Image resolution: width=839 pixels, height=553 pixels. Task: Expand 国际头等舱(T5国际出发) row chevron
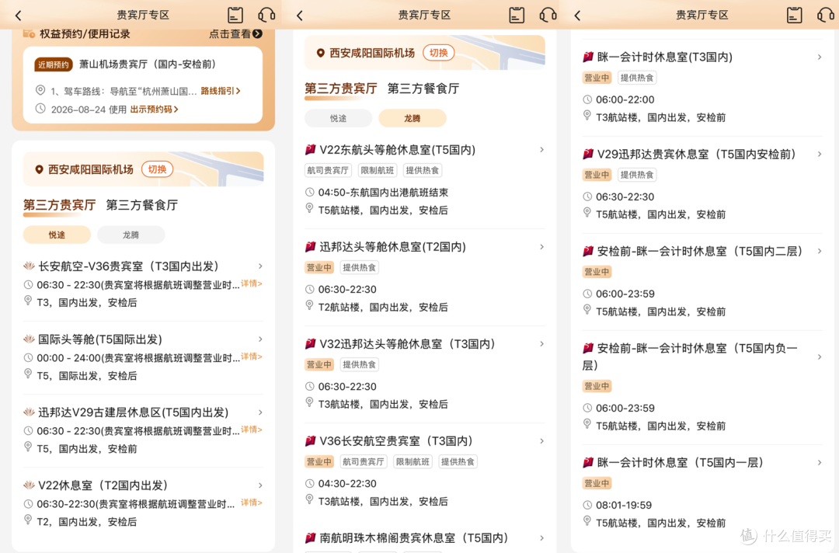tap(260, 339)
